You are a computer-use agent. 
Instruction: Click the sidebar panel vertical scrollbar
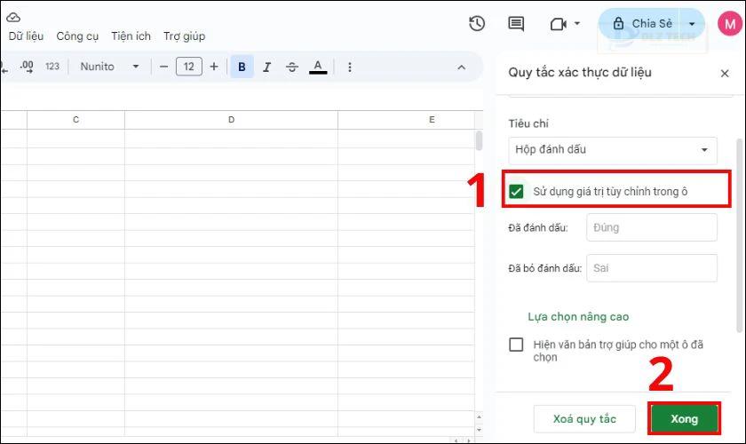click(x=739, y=235)
